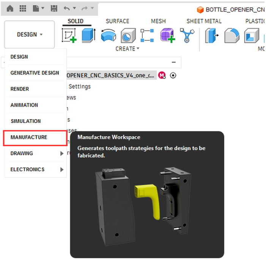Switch to the SHEET METAL tab
This screenshot has height=279, width=266.
(204, 21)
